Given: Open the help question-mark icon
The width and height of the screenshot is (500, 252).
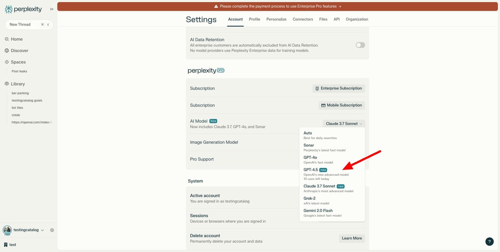Looking at the screenshot, I should tap(489, 241).
